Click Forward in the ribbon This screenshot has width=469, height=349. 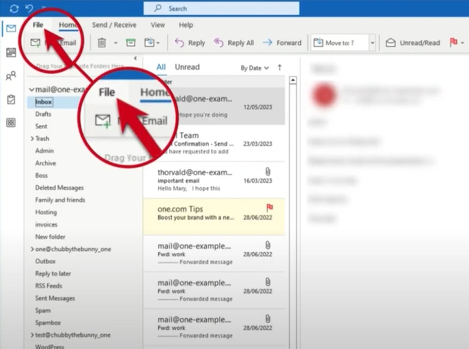[x=282, y=42]
